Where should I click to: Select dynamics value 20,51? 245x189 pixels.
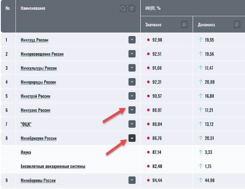209,138
